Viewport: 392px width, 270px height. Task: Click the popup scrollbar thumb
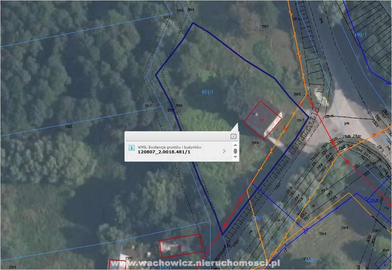[235, 151]
